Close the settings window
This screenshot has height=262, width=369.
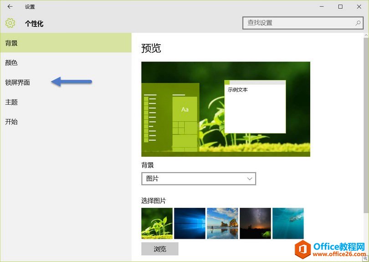pyautogui.click(x=359, y=6)
